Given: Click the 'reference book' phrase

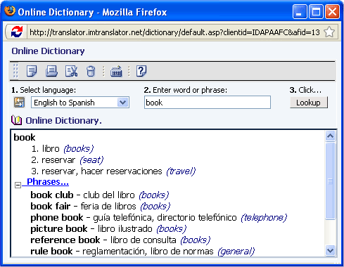Looking at the screenshot, I should pos(65,240).
